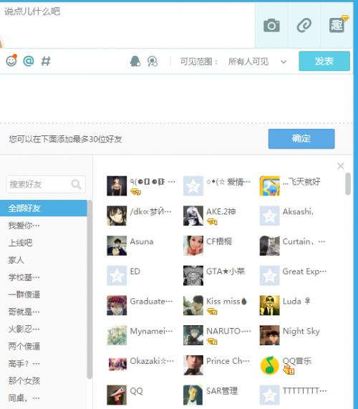
Task: Select the 全部好友 group
Action: pyautogui.click(x=43, y=208)
